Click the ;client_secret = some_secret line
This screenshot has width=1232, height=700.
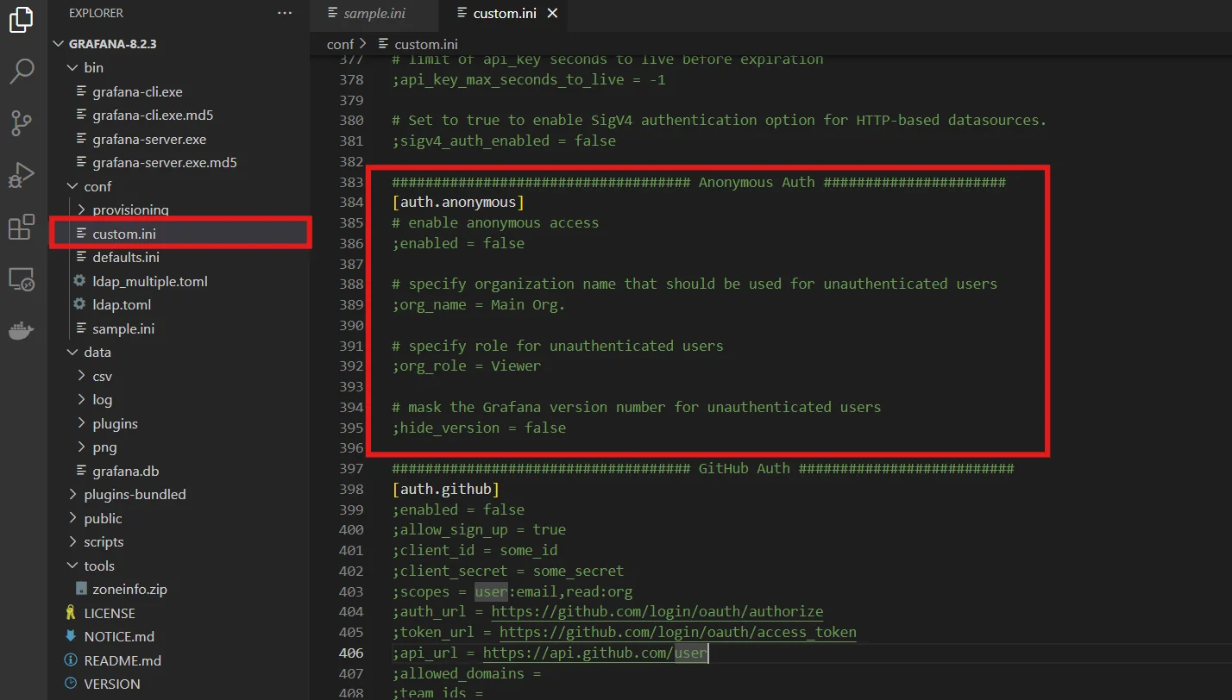tap(508, 571)
